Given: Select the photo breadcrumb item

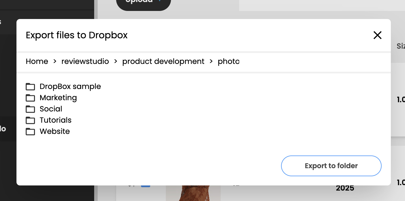Looking at the screenshot, I should 228,61.
